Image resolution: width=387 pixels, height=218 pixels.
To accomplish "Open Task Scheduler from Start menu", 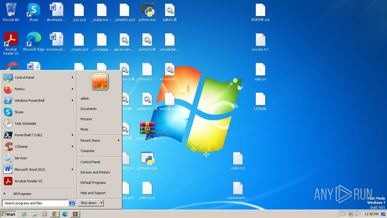I will (x=39, y=124).
